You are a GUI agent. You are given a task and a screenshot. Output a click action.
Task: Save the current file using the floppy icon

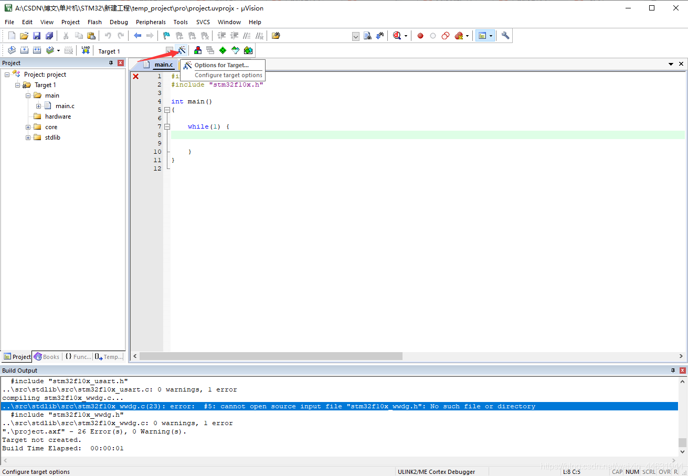(37, 36)
